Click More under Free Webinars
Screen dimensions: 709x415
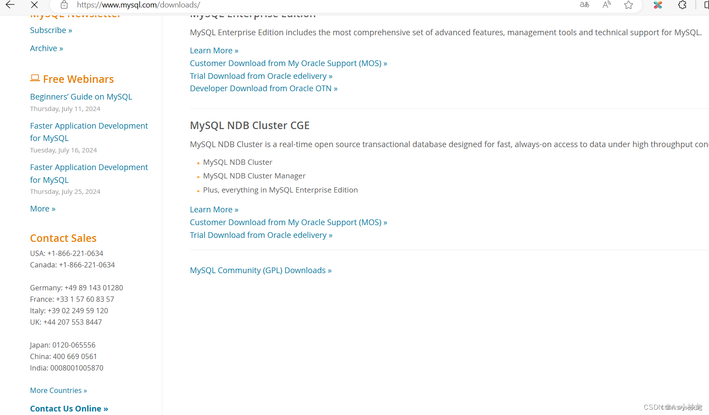(x=42, y=208)
